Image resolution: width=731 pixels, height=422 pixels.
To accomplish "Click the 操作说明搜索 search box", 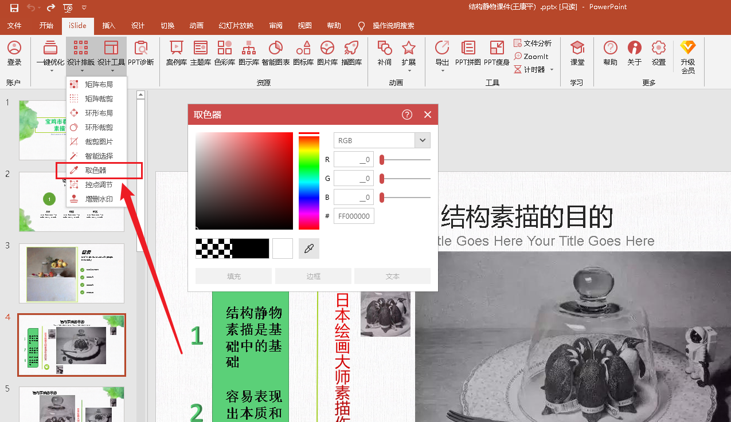I will 393,26.
